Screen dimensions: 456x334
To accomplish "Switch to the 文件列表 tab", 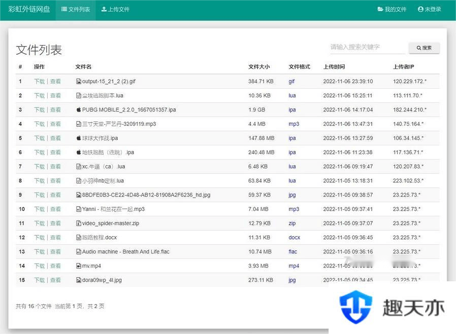I will (x=76, y=9).
